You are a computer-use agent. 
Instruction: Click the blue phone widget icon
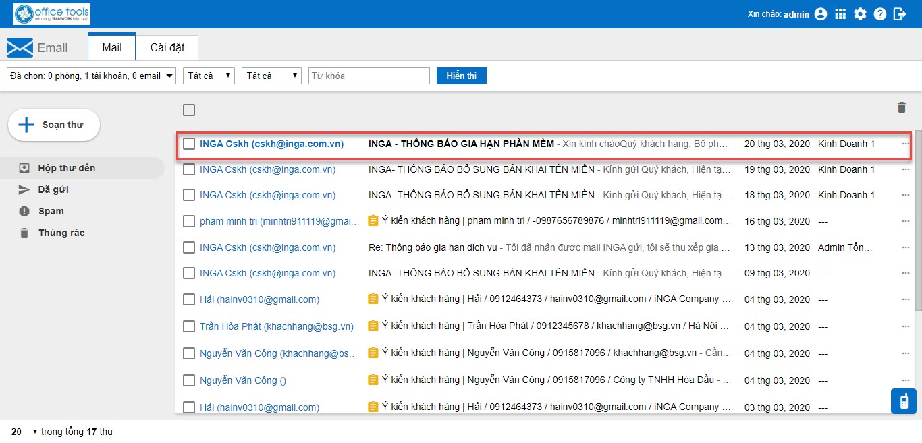[903, 401]
